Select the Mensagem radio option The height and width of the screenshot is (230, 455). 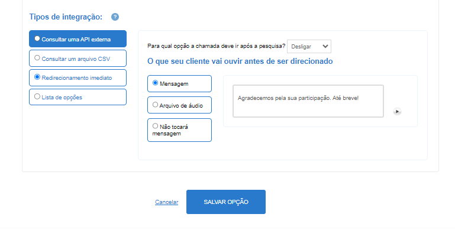[155, 83]
